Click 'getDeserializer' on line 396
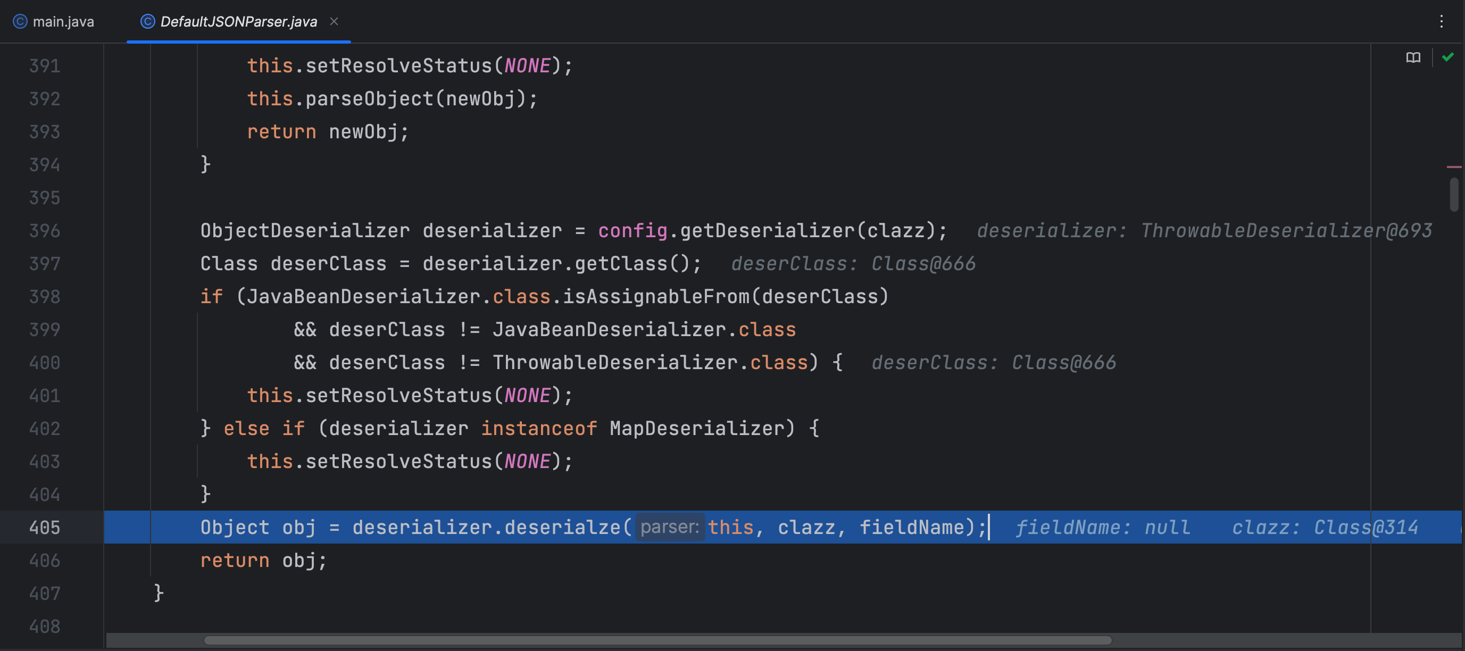Image resolution: width=1465 pixels, height=651 pixels. pyautogui.click(x=767, y=231)
